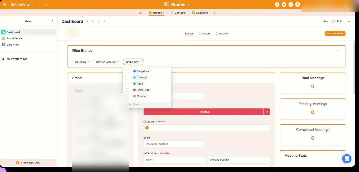Click the New Brand button
The image size is (359, 172).
(335, 34)
